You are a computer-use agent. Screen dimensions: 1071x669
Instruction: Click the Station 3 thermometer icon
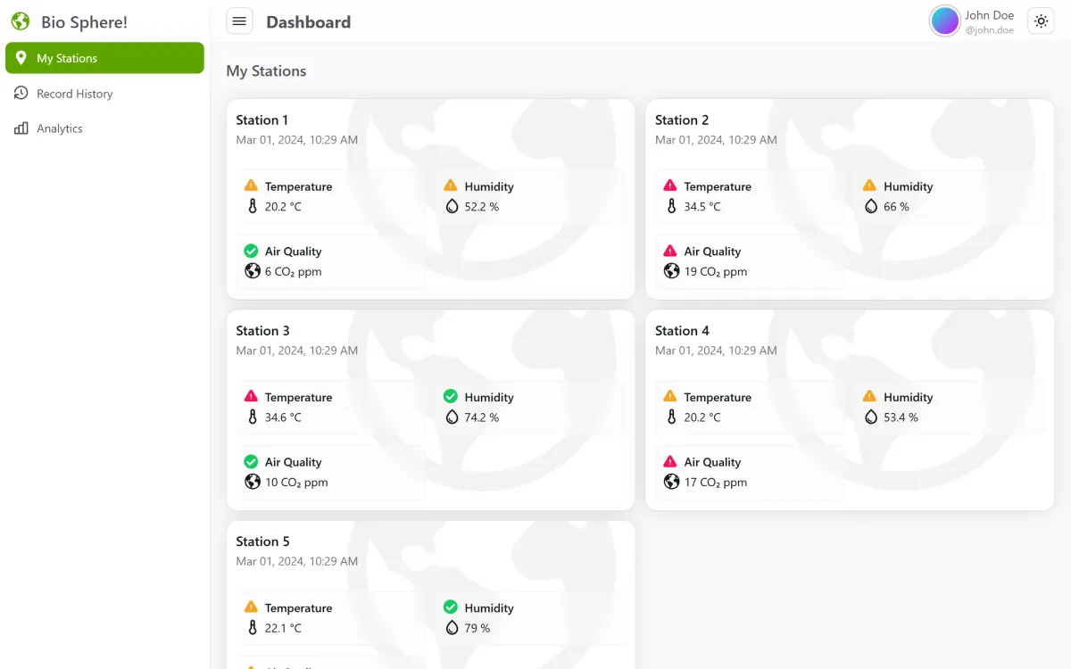pyautogui.click(x=253, y=417)
